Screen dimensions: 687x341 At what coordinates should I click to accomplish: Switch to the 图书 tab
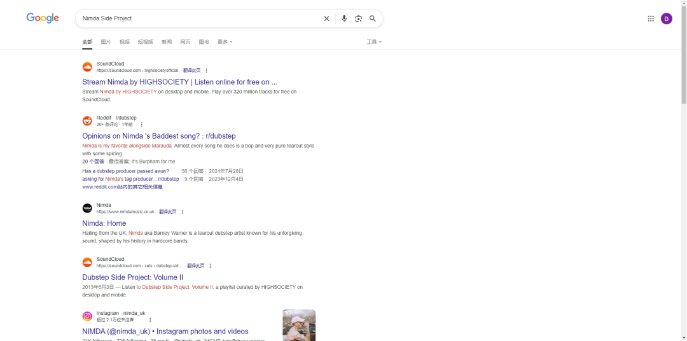point(204,42)
